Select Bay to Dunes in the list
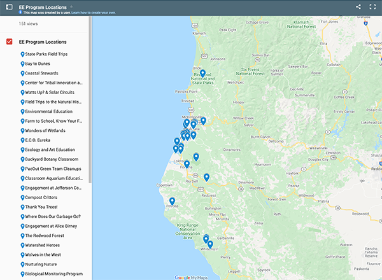The height and width of the screenshot is (280, 382). click(38, 64)
